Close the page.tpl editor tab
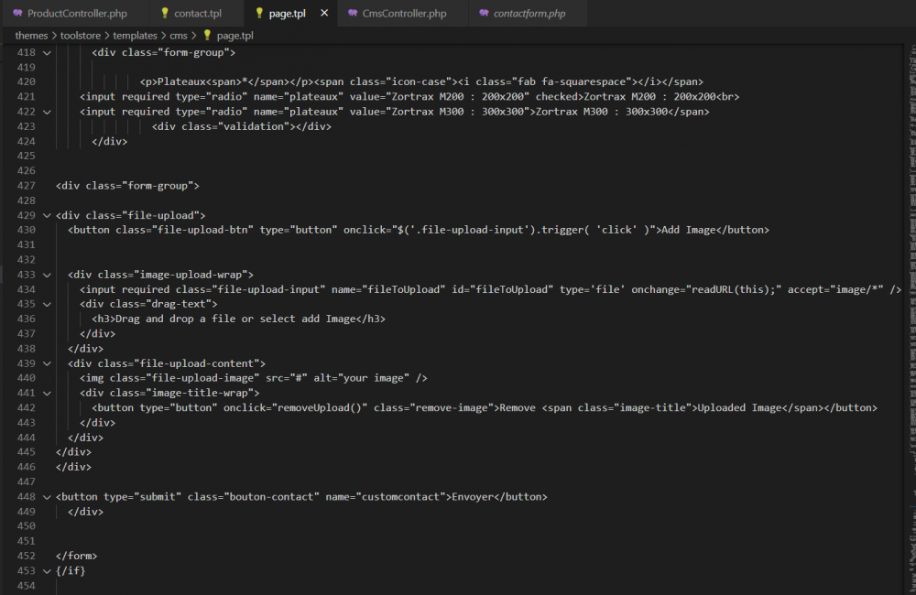This screenshot has height=595, width=916. [x=321, y=14]
